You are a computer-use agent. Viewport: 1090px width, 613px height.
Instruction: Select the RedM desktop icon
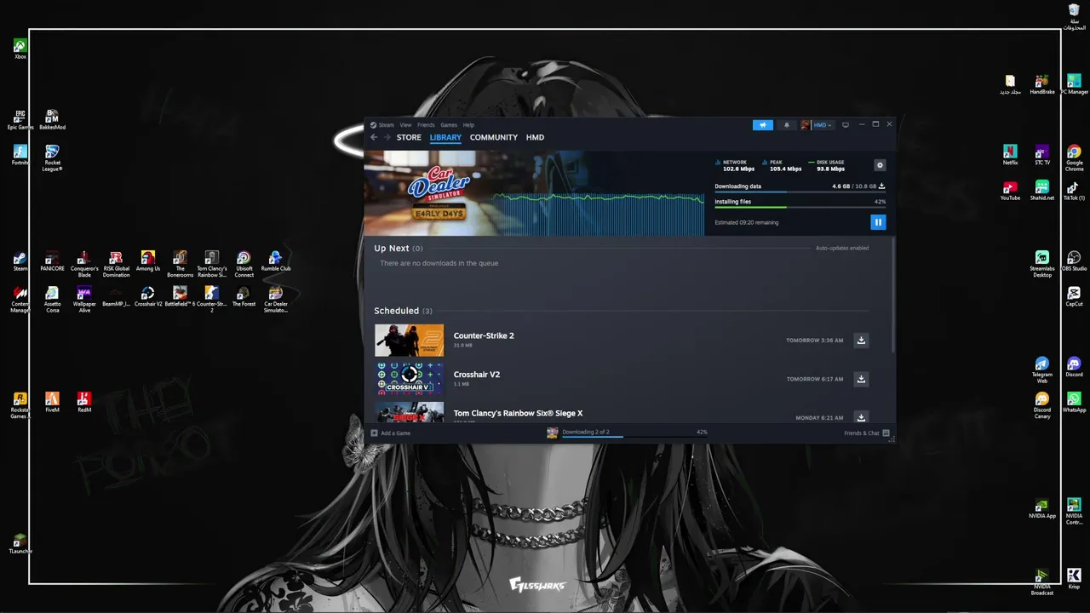coord(84,402)
